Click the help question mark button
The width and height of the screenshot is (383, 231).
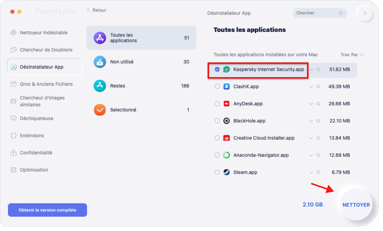coord(365,14)
